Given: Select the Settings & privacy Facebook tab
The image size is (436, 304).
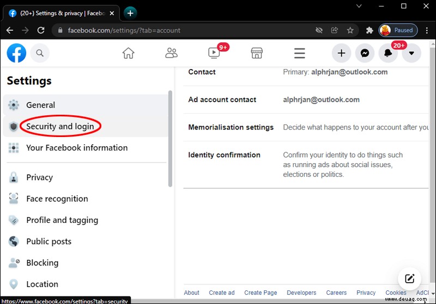Looking at the screenshot, I should (x=61, y=13).
